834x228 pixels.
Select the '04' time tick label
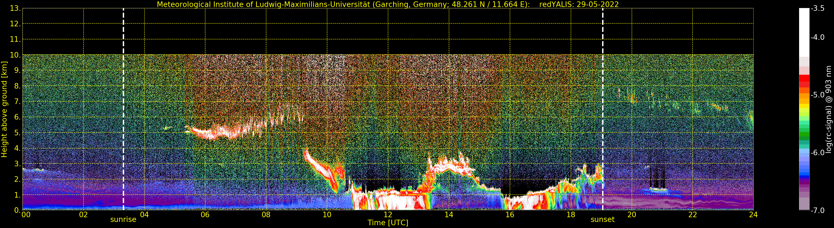tap(144, 215)
